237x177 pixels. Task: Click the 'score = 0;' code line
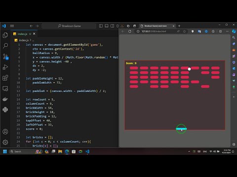pyautogui.click(x=34, y=129)
